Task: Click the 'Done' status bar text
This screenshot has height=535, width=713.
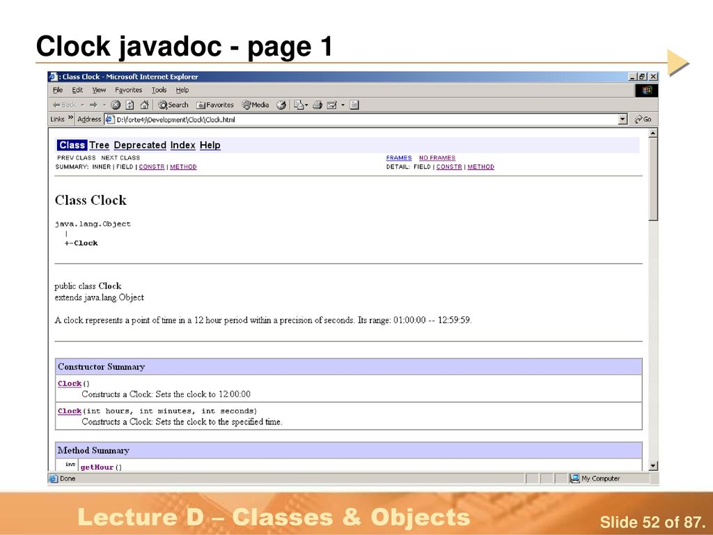Action: pos(68,479)
